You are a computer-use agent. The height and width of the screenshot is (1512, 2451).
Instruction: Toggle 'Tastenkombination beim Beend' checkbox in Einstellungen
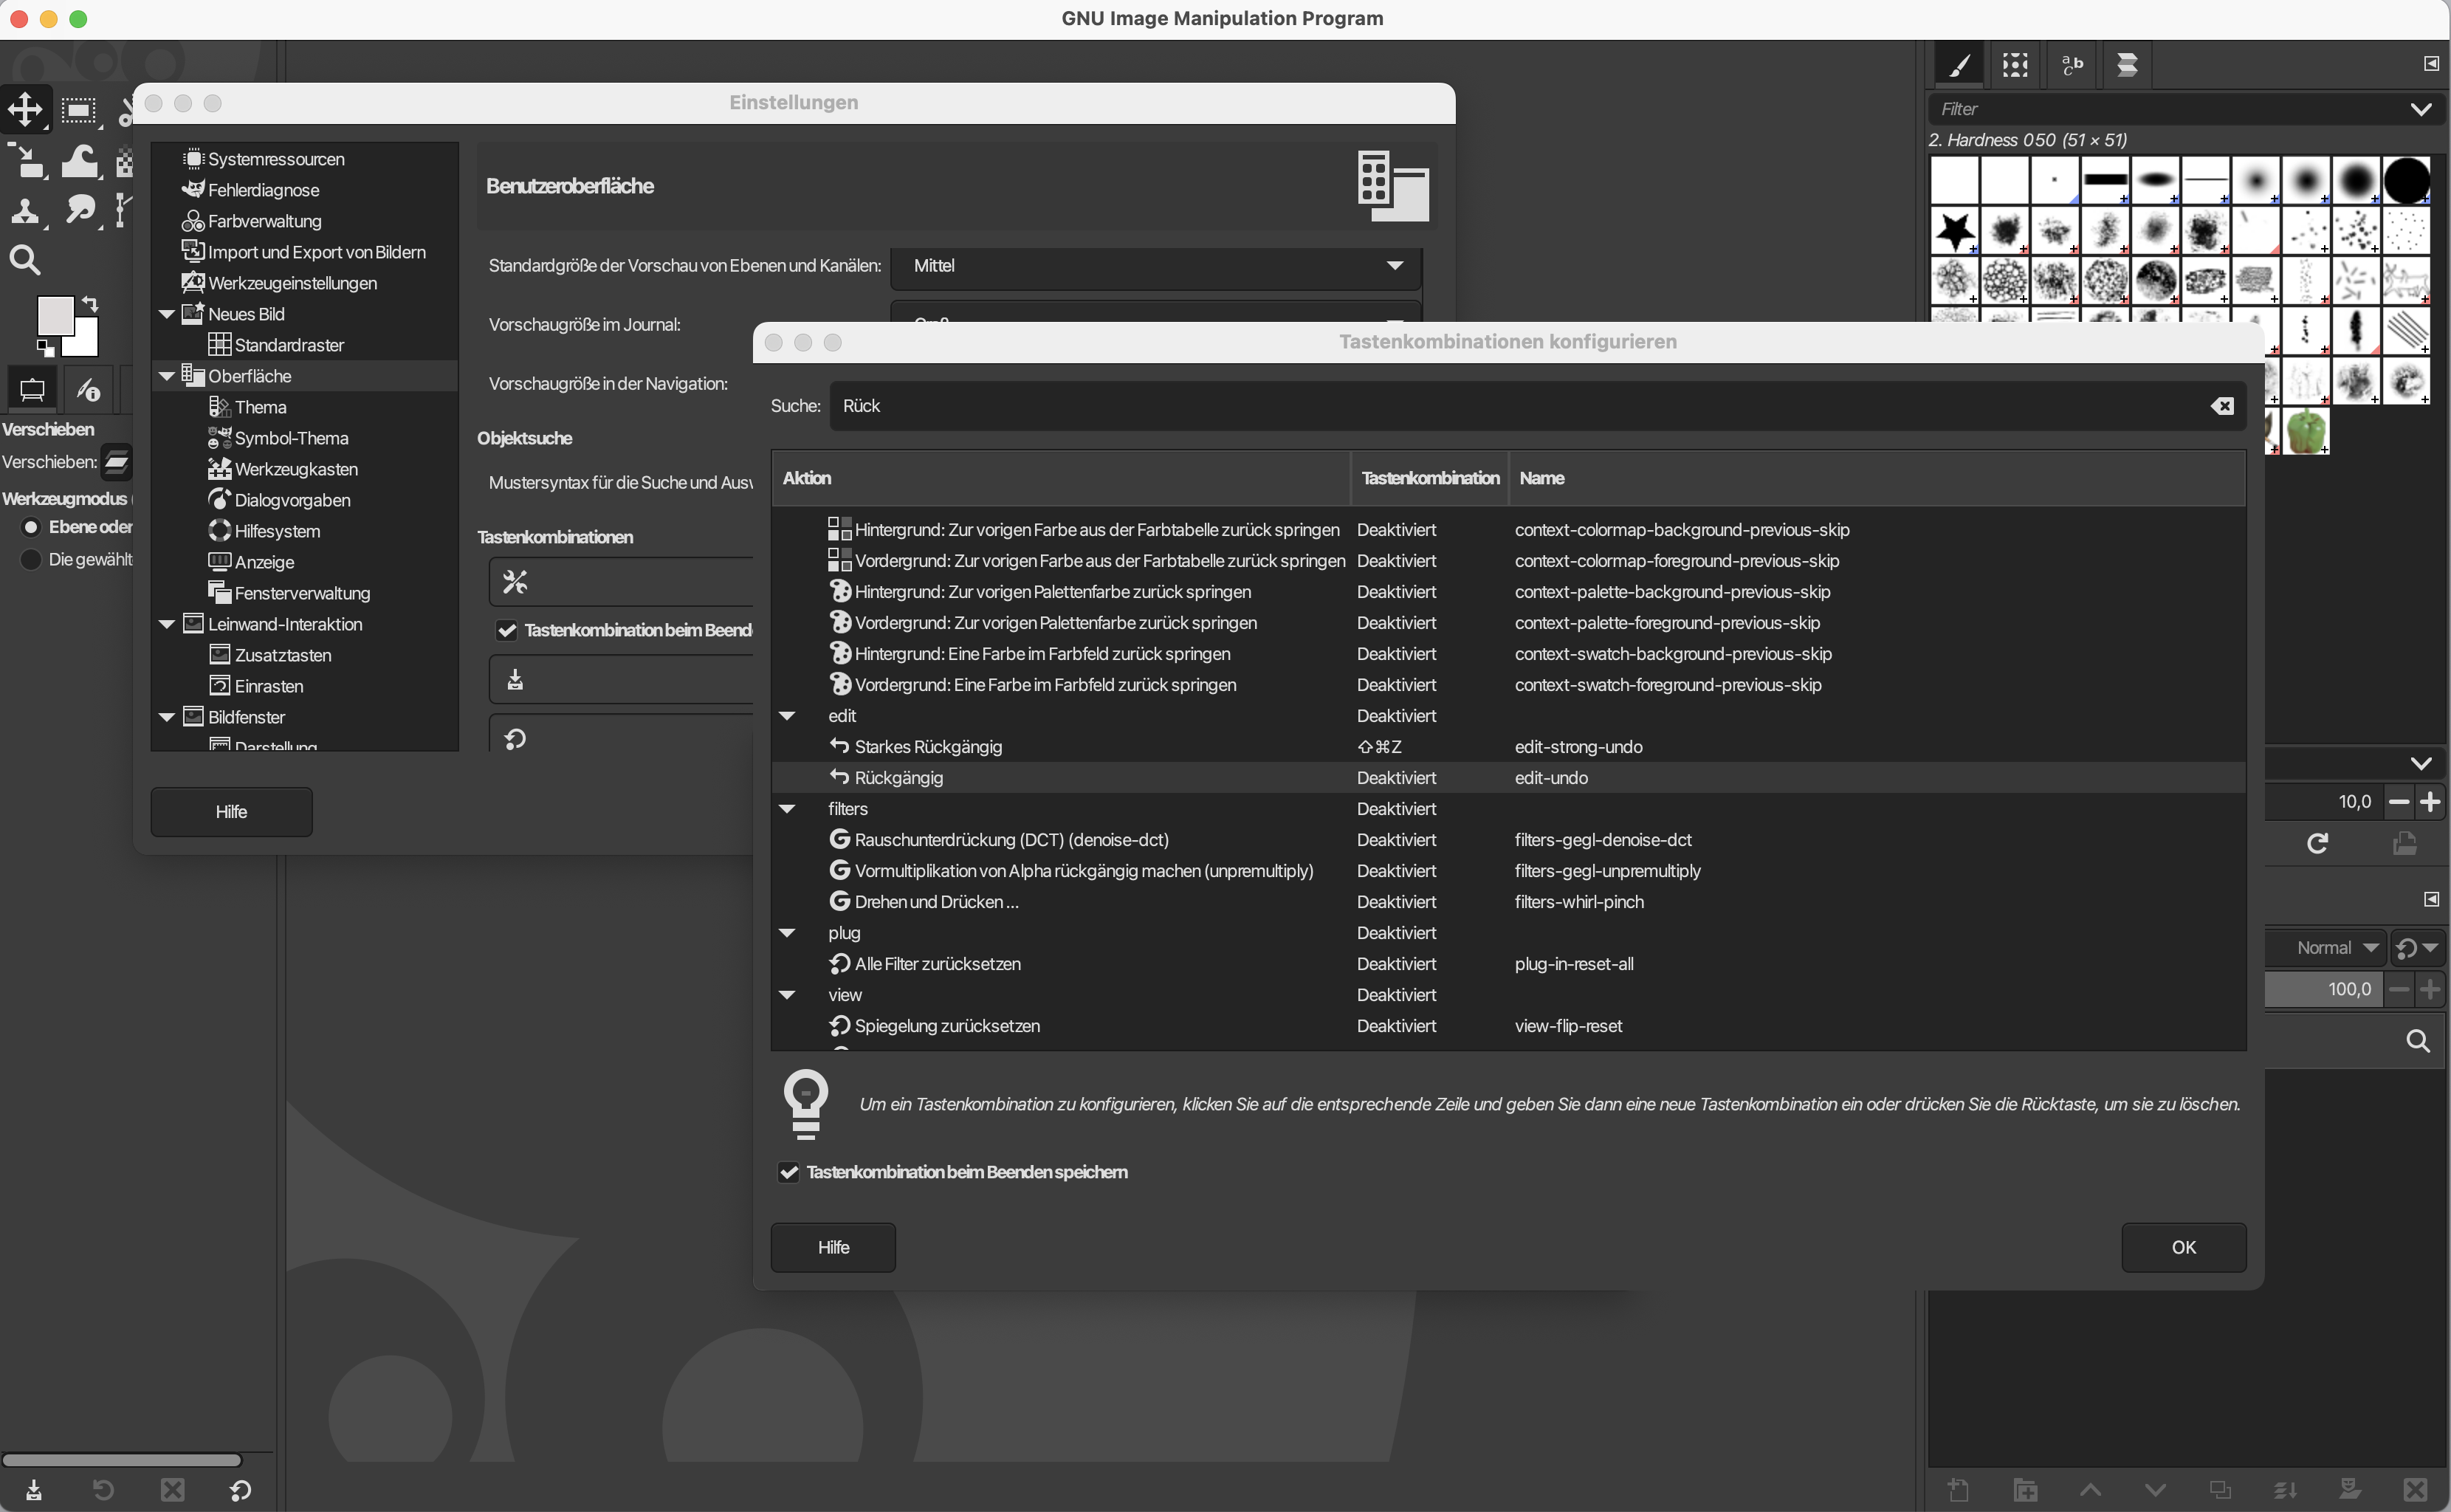coord(507,630)
